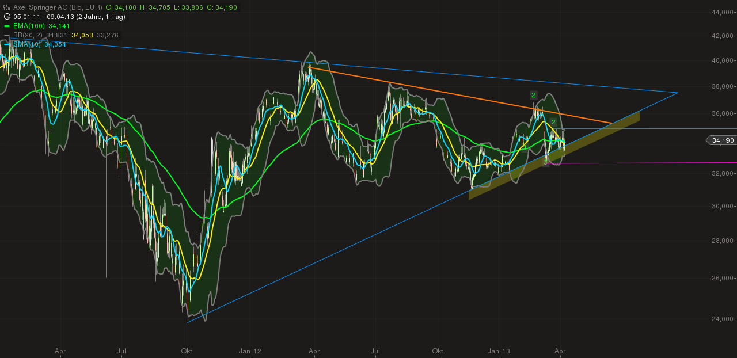Image resolution: width=737 pixels, height=358 pixels.
Task: Click the second green '2' label on chart
Action: (553, 122)
